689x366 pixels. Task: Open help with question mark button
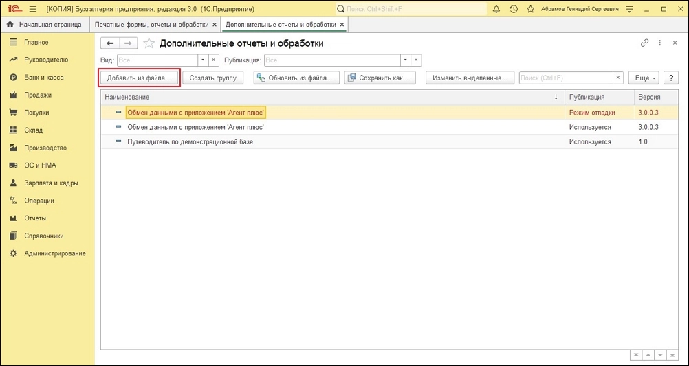[x=671, y=78]
